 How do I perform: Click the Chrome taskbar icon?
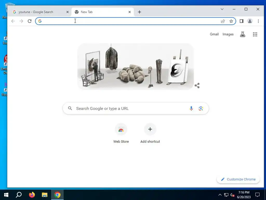tap(57, 195)
